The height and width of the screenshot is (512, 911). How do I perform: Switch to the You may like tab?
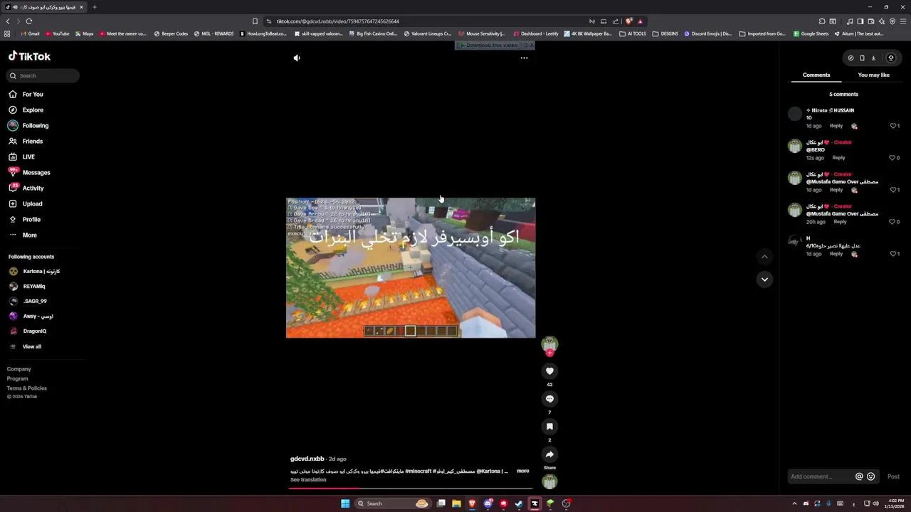point(873,75)
